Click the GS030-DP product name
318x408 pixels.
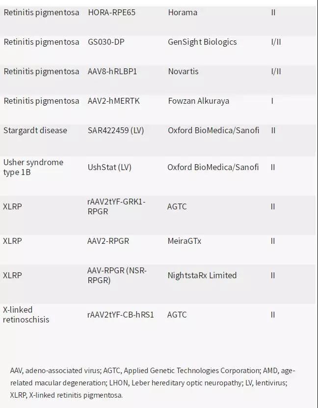coord(106,42)
